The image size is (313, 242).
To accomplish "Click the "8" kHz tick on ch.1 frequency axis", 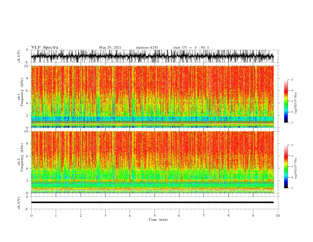I will click(27, 78).
